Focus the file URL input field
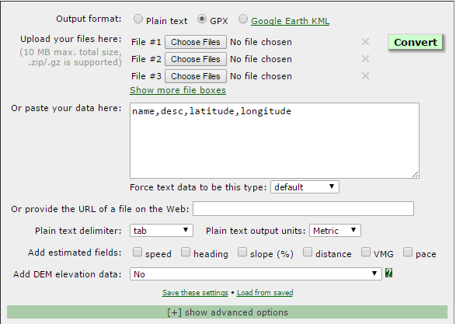Screen dimensions: 456x324 (x=303, y=208)
